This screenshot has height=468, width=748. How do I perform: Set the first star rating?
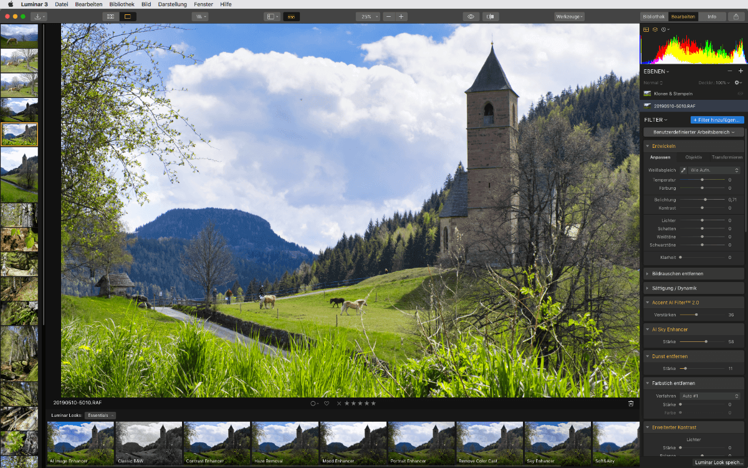347,403
